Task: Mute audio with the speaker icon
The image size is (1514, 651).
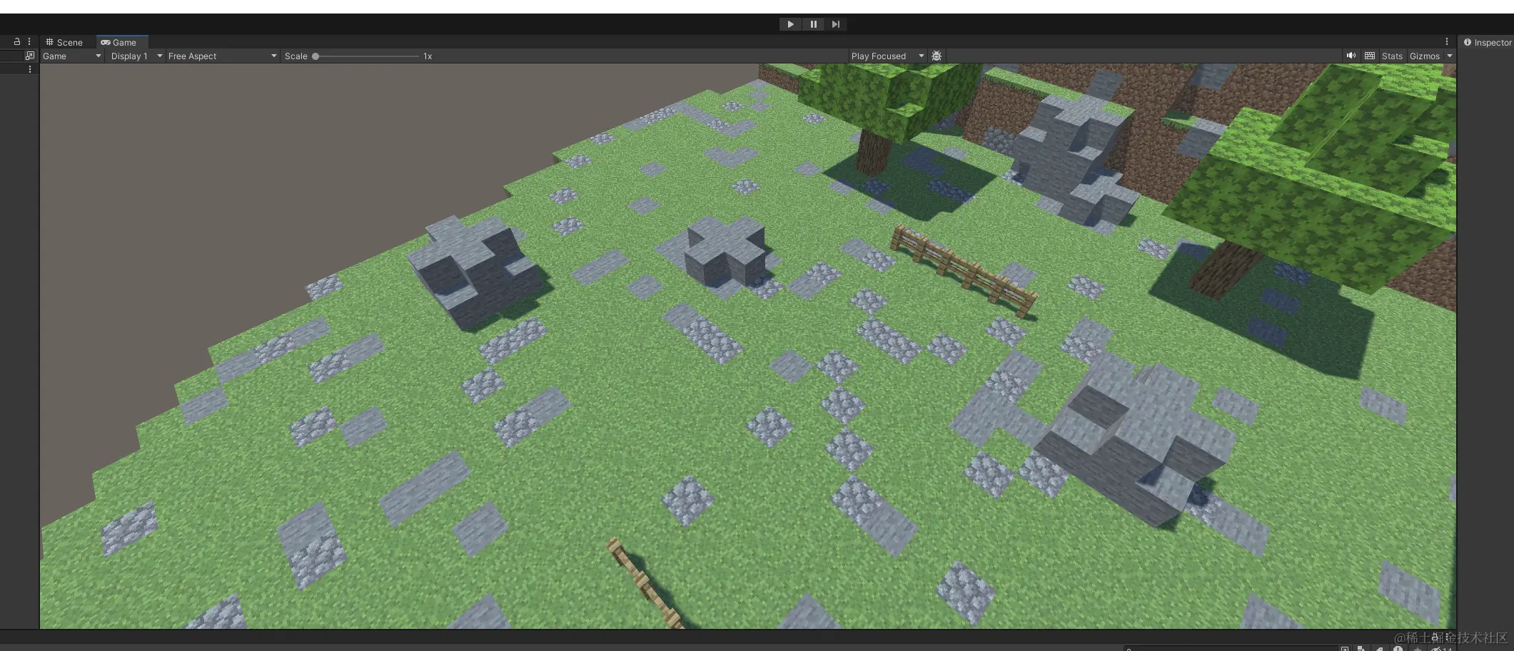Action: click(1351, 56)
